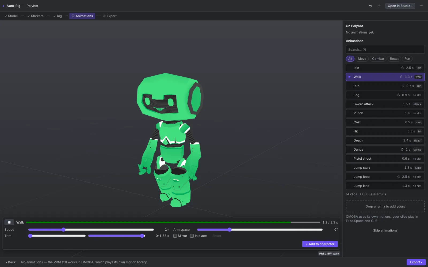
Task: Enable the Mirror checkbox
Action: pos(175,236)
